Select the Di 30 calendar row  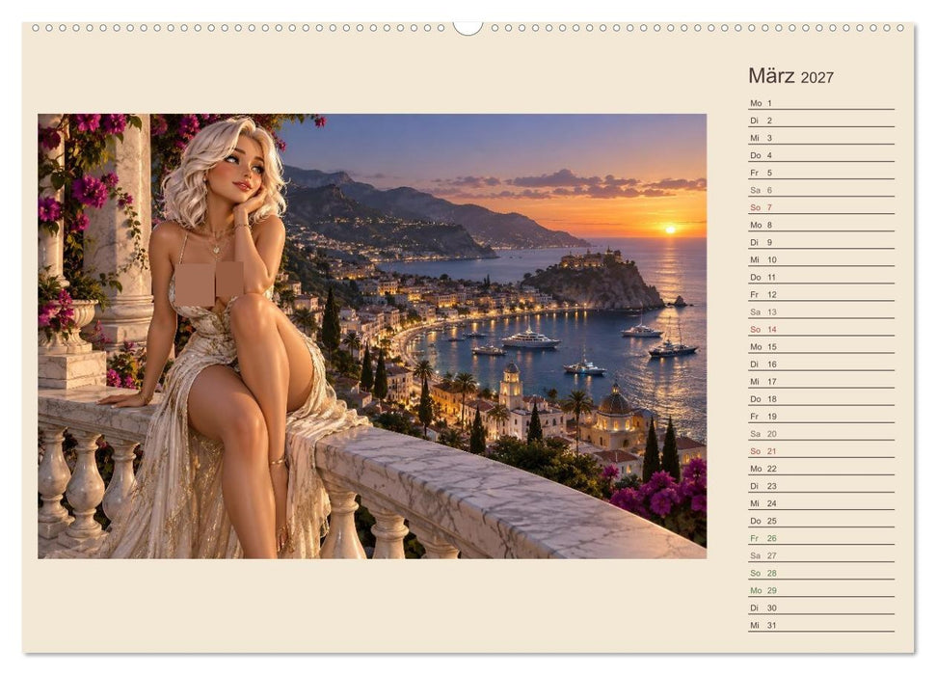821,607
